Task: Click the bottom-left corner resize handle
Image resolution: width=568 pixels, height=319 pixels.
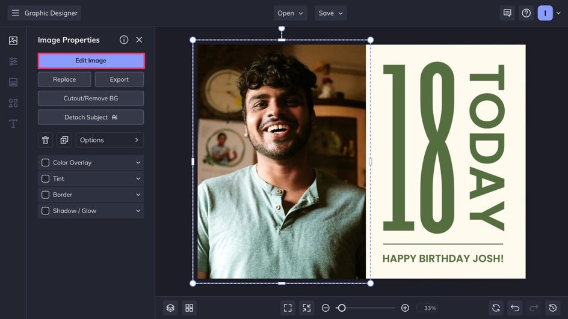Action: click(x=193, y=283)
